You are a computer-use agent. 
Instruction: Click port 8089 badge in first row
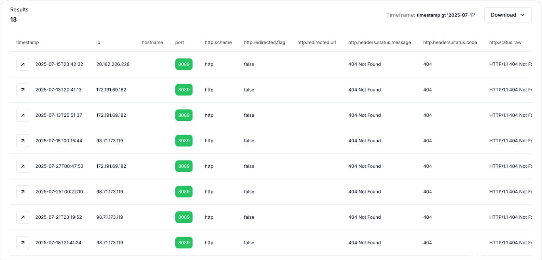(x=184, y=64)
